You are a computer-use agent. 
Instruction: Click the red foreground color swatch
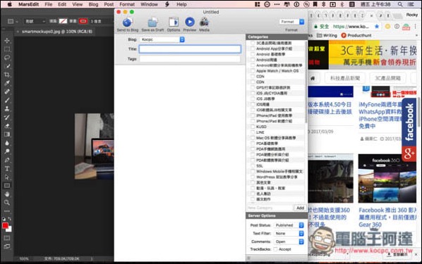point(5,225)
